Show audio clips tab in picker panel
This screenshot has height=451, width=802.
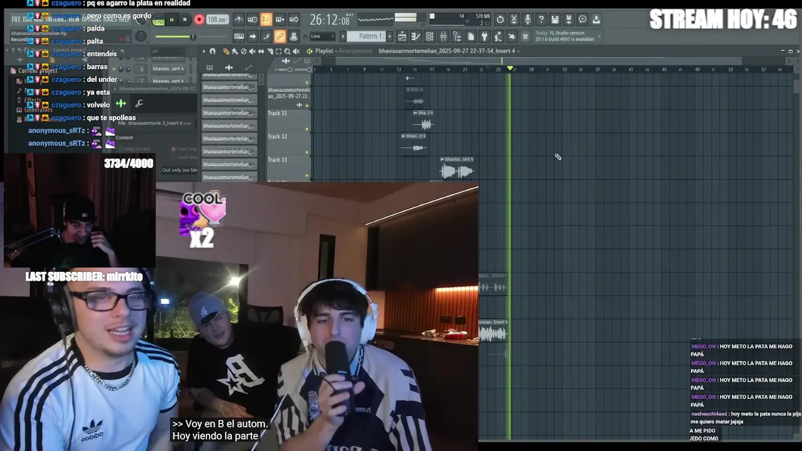tap(229, 67)
